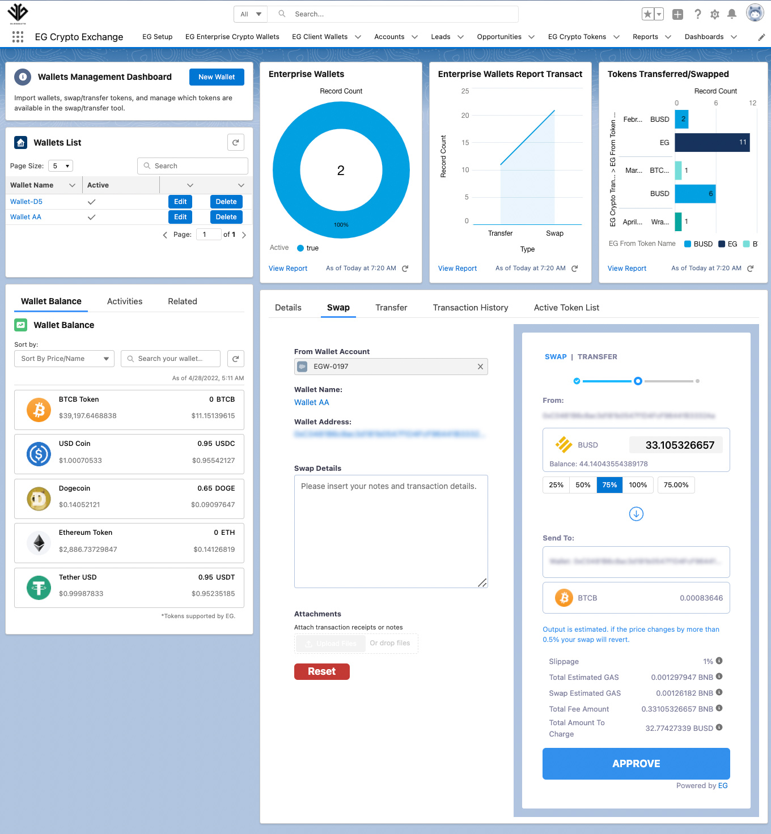This screenshot has width=771, height=834.
Task: Open the Sort By Price/Name dropdown
Action: point(64,358)
